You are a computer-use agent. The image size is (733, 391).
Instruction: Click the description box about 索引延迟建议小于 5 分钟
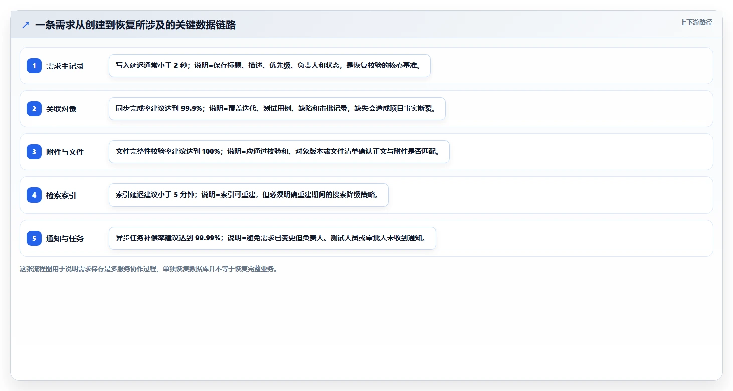pyautogui.click(x=249, y=195)
